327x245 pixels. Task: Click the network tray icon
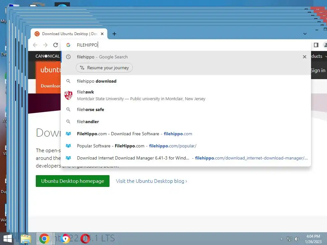tap(289, 239)
